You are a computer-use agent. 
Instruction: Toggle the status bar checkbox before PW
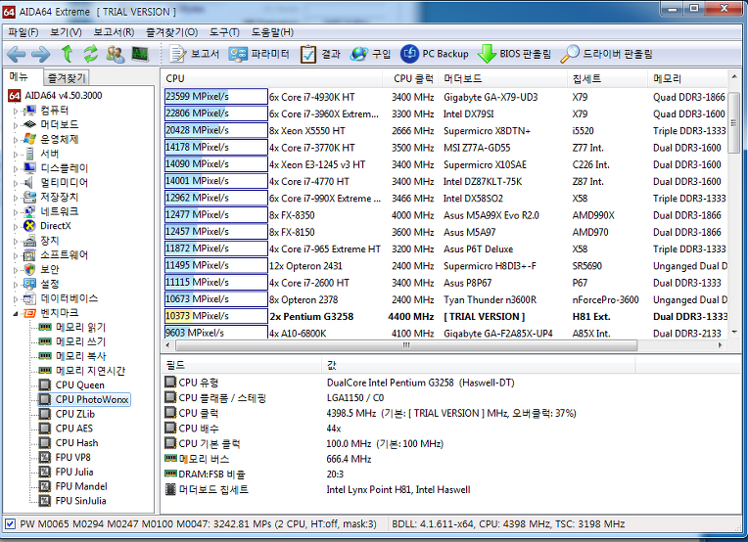pyautogui.click(x=10, y=523)
